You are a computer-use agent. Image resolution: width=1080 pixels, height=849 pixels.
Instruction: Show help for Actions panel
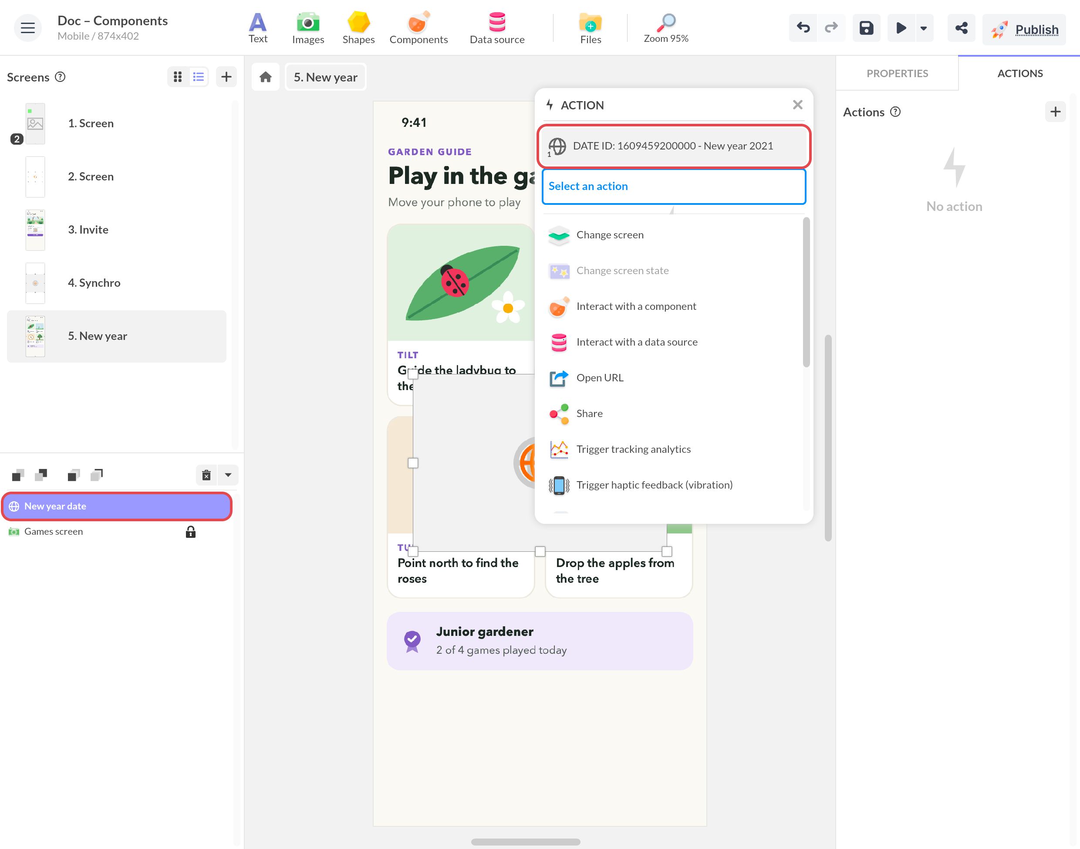(x=895, y=112)
